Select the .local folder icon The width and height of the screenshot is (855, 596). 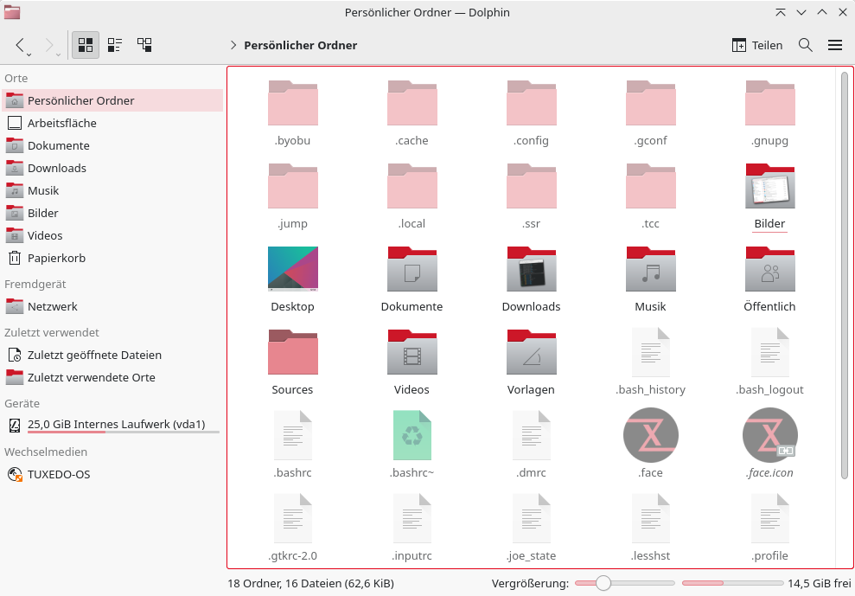412,186
